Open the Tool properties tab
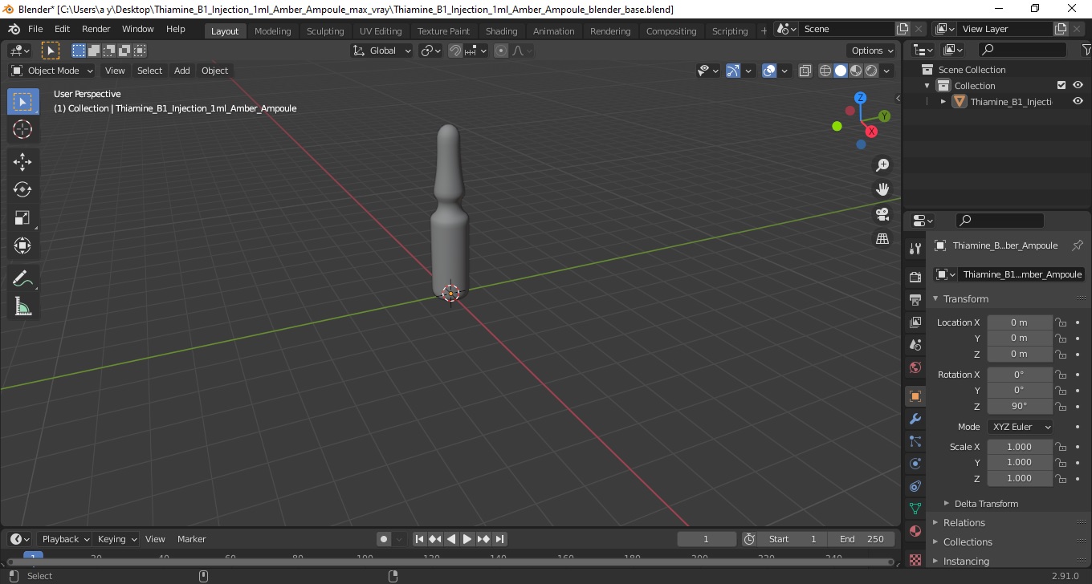This screenshot has width=1092, height=584. [915, 248]
